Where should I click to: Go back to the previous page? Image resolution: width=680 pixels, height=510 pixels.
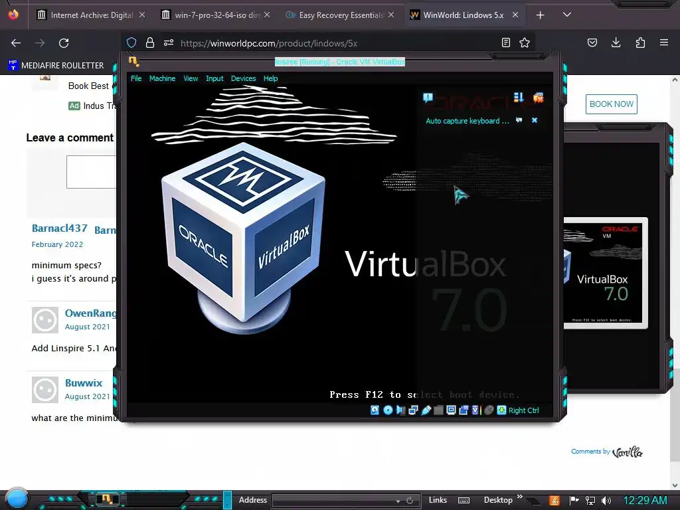click(x=16, y=43)
